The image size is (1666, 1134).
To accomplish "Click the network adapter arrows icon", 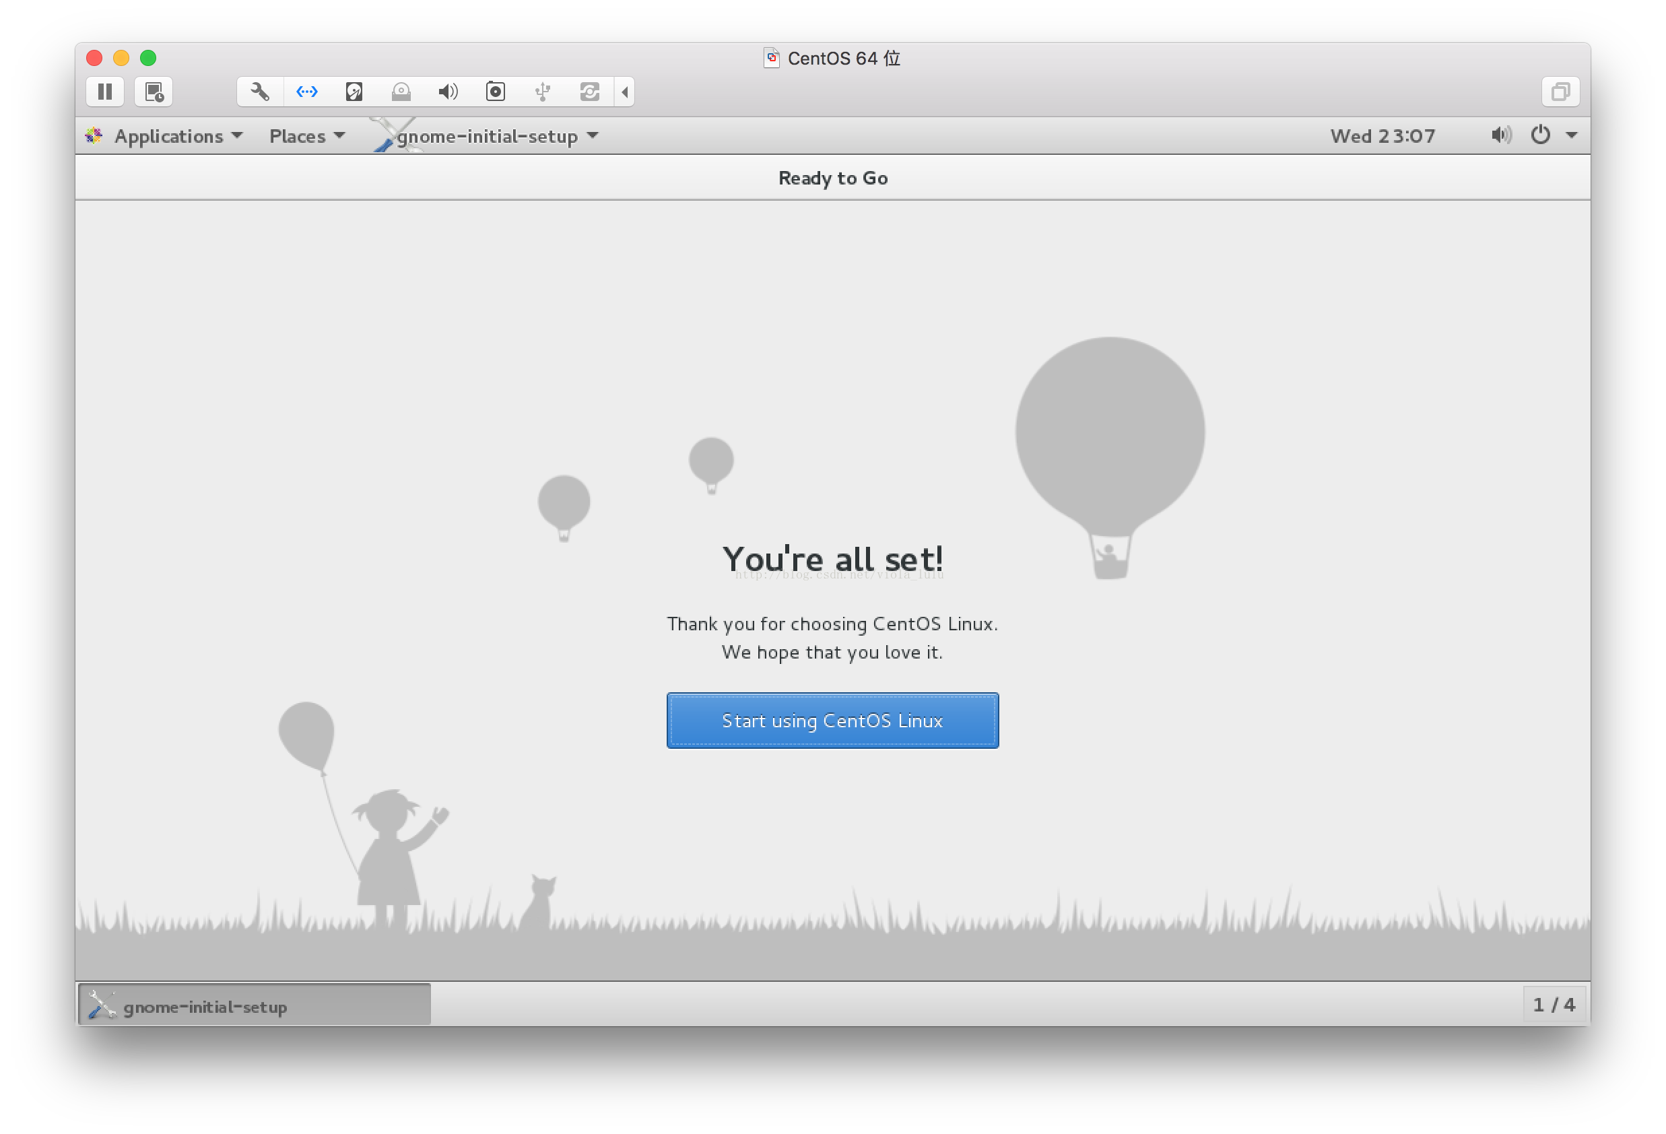I will tap(307, 92).
